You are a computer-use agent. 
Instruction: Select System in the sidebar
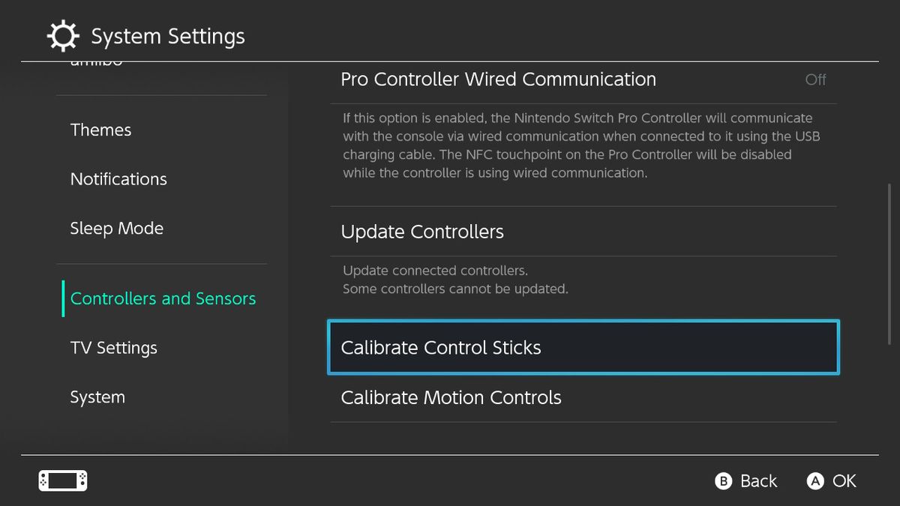click(97, 397)
